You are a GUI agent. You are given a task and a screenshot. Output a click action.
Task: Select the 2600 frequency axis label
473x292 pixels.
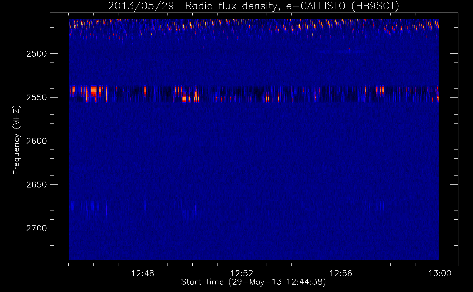37,141
